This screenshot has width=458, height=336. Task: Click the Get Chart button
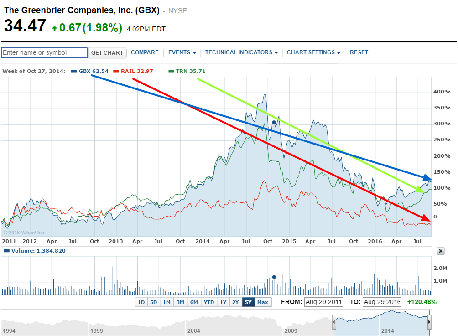107,53
